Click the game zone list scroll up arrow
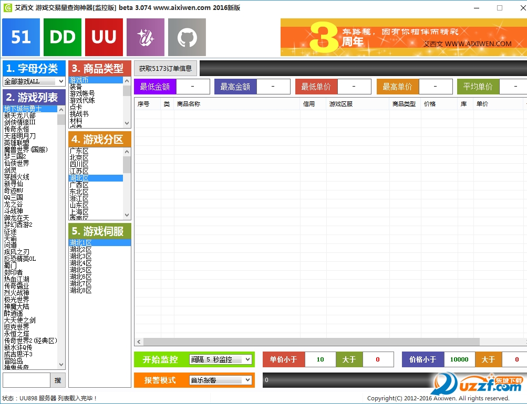Image resolution: width=527 pixels, height=404 pixels. click(127, 152)
